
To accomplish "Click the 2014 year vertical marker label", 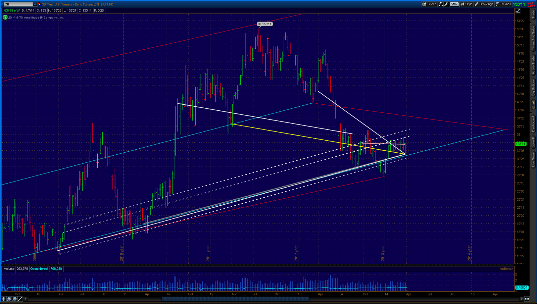I will click(x=469, y=254).
